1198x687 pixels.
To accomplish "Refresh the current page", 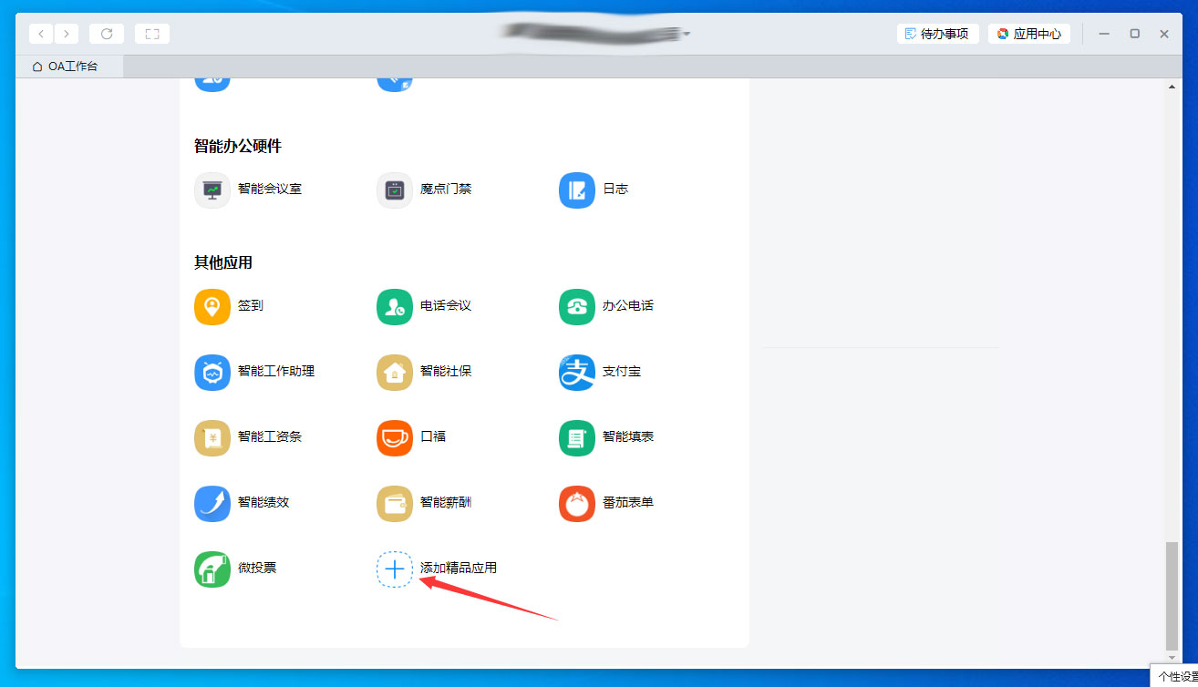I will coord(106,33).
